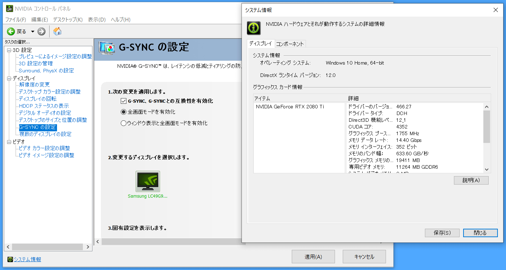Click the キャンセル button
Image resolution: width=506 pixels, height=270 pixels.
point(364,257)
